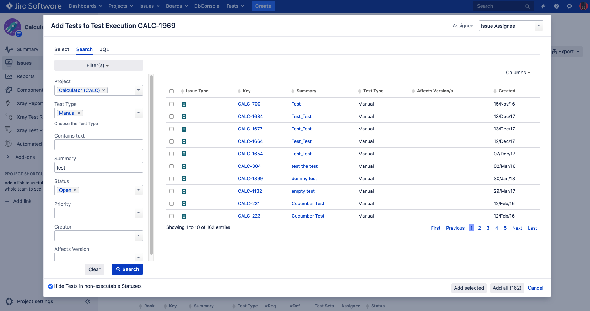Remove the Calculator (CALC) project chip
Image resolution: width=590 pixels, height=311 pixels.
pos(104,90)
